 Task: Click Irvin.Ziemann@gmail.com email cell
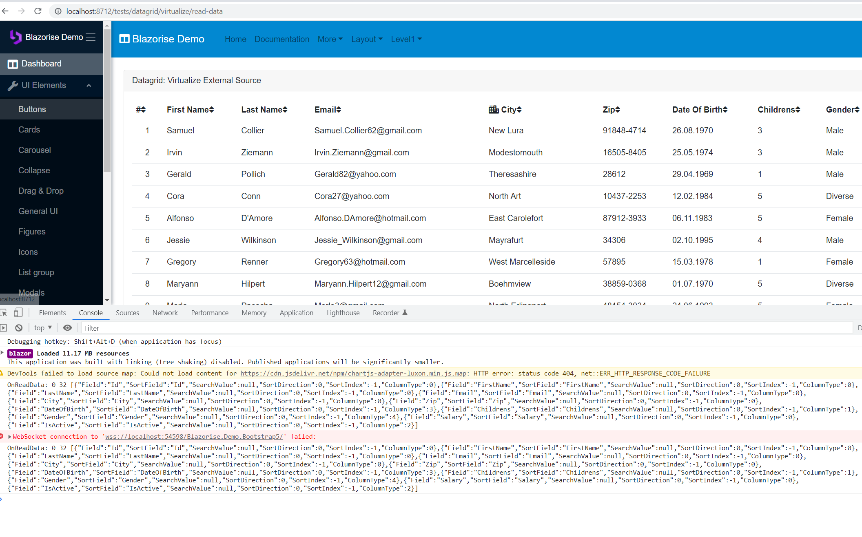[361, 152]
